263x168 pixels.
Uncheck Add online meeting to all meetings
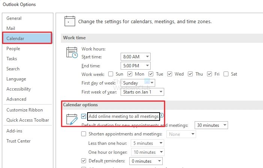84,117
